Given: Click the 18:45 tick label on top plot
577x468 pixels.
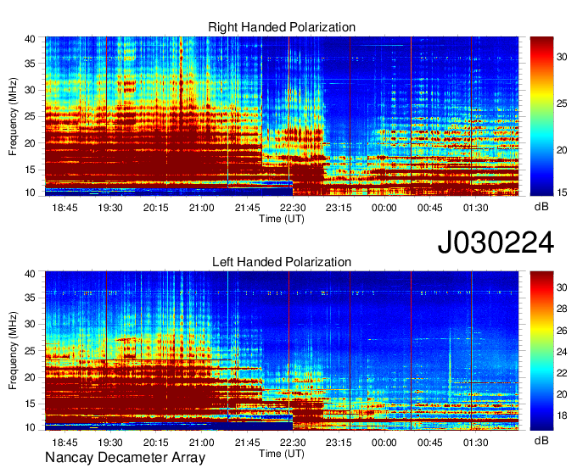Looking at the screenshot, I should tap(64, 208).
